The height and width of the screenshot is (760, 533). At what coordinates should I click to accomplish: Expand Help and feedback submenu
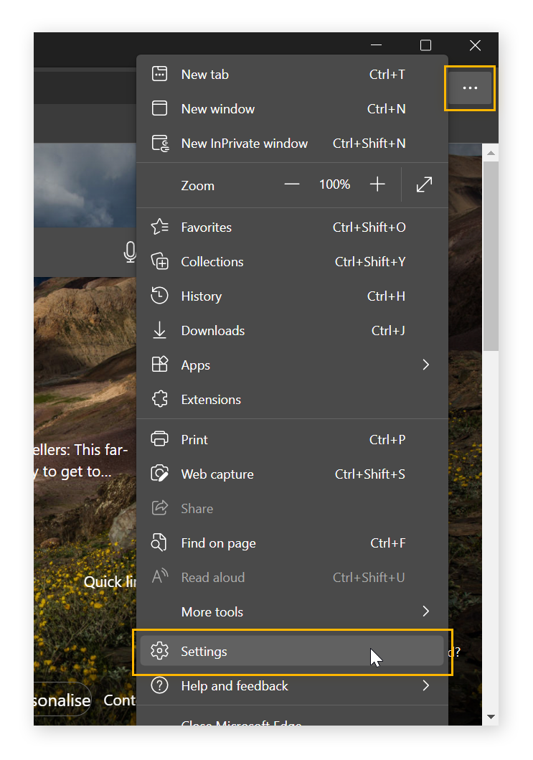coord(425,685)
